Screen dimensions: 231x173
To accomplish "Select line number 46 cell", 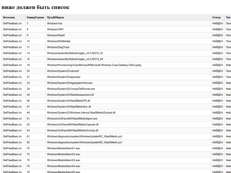I will coord(36,101).
